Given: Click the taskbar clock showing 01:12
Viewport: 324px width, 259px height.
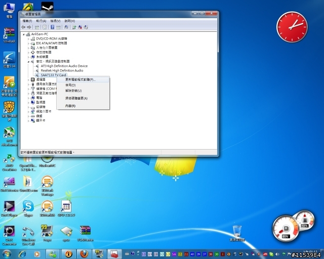Looking at the screenshot, I should coord(311,252).
